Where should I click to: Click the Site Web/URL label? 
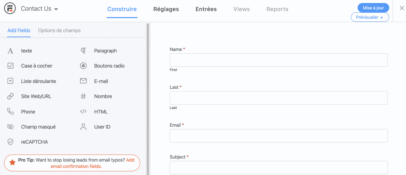pos(36,97)
